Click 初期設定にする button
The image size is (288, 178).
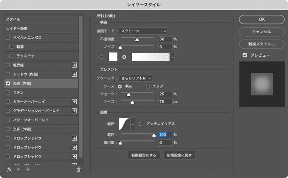click(x=144, y=155)
